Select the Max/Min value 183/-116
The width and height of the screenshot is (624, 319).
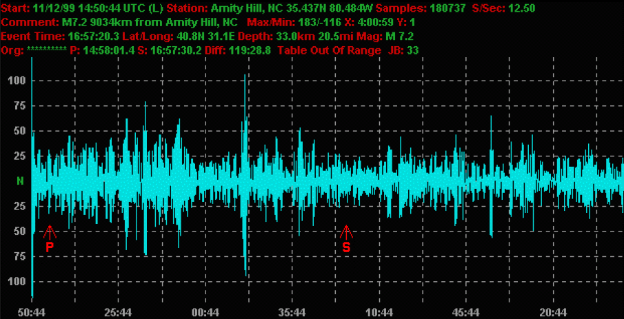321,22
